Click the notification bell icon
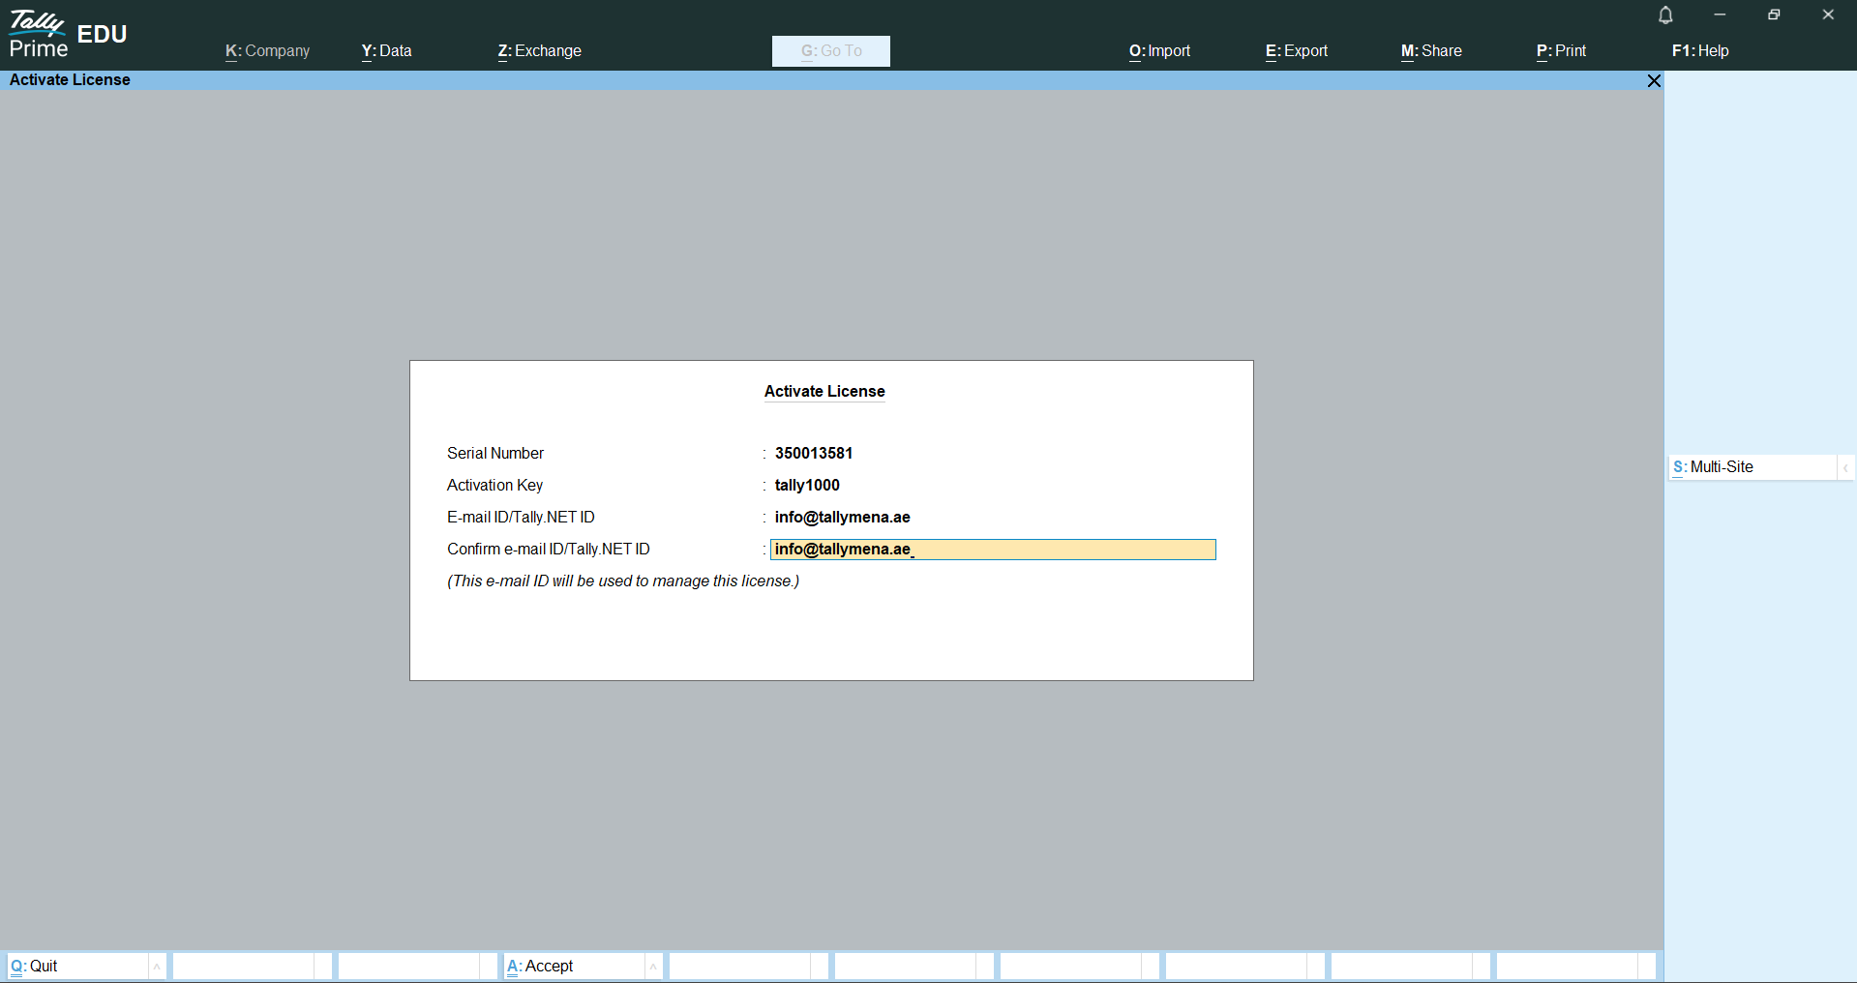This screenshot has height=983, width=1857. pos(1665,15)
